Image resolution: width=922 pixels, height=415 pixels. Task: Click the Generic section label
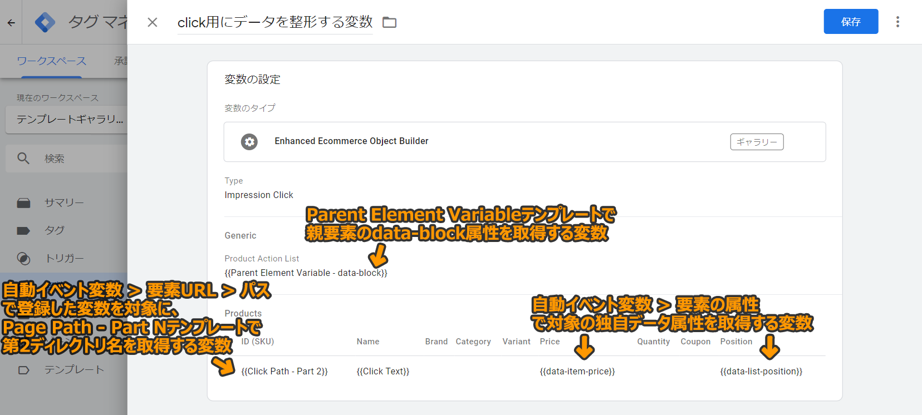point(241,236)
